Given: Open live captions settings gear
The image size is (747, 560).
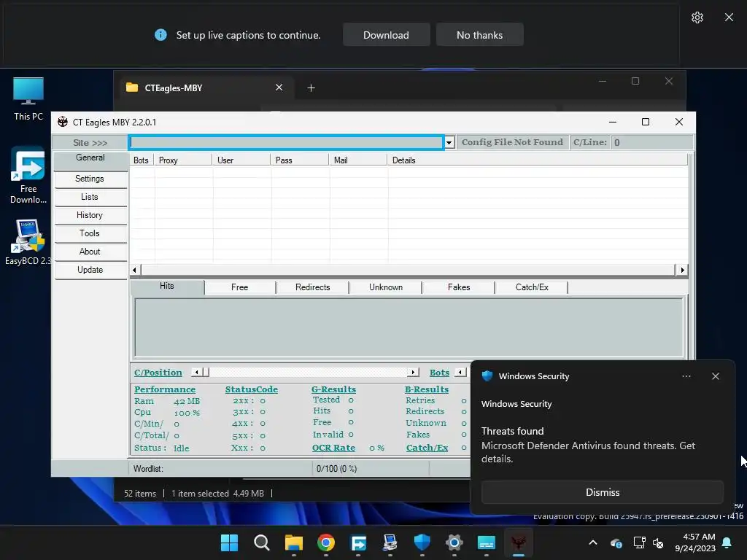Looking at the screenshot, I should point(697,17).
